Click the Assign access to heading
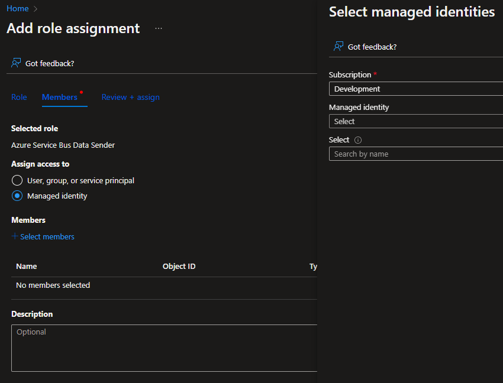The image size is (503, 383). click(x=40, y=164)
